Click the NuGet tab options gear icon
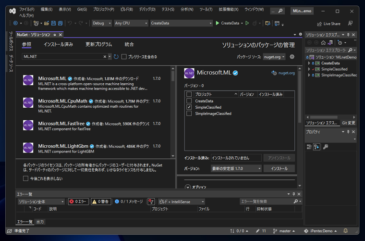This screenshot has width=365, height=241. coord(301,34)
